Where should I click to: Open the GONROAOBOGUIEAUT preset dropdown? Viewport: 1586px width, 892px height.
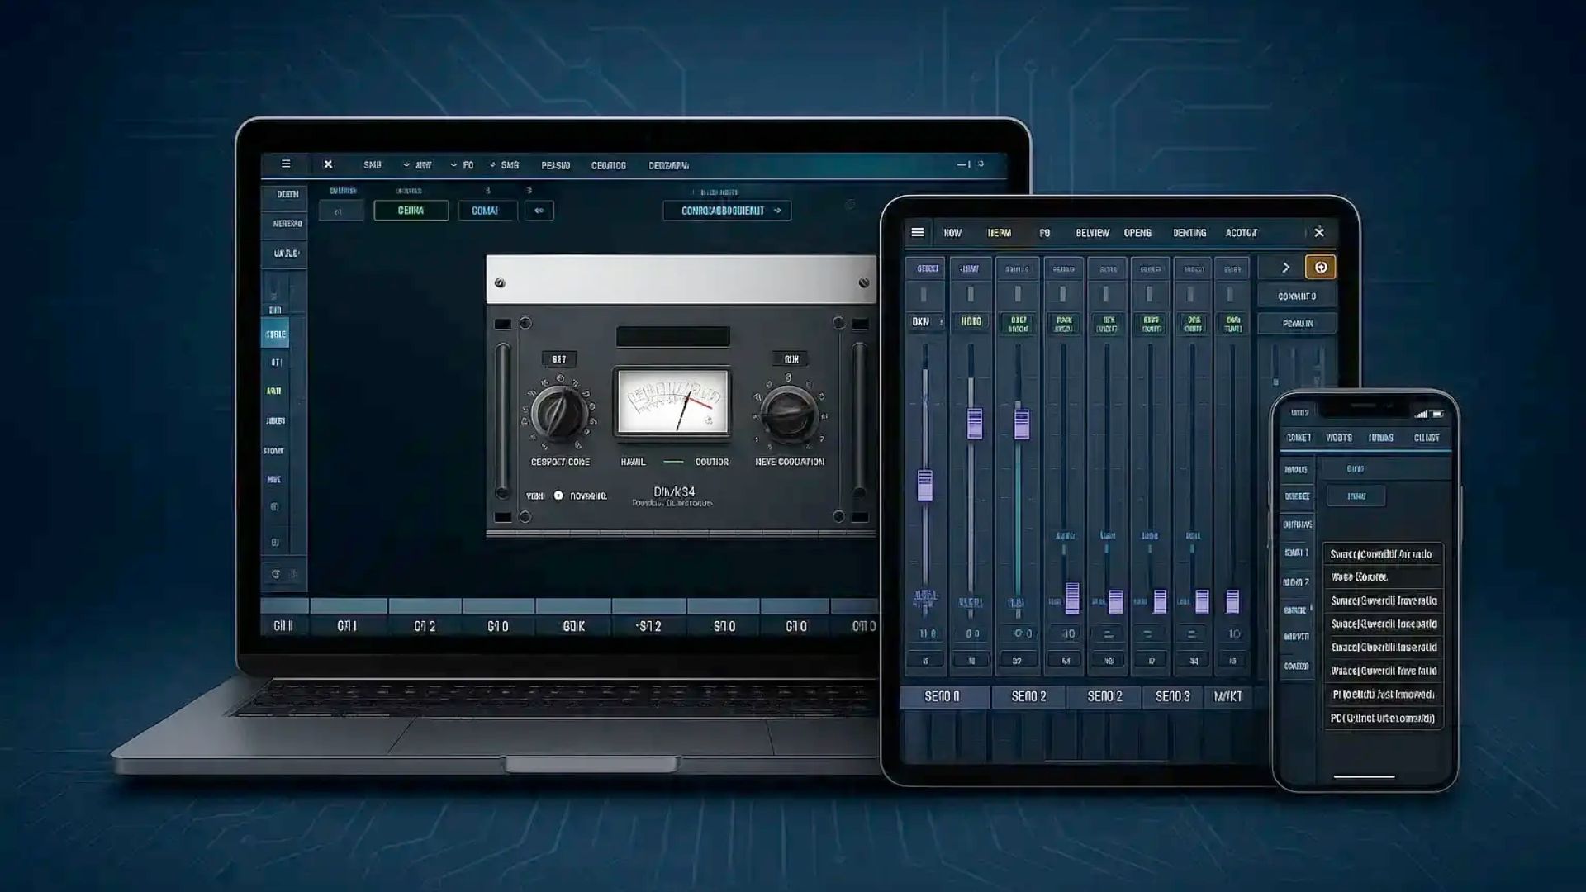727,211
